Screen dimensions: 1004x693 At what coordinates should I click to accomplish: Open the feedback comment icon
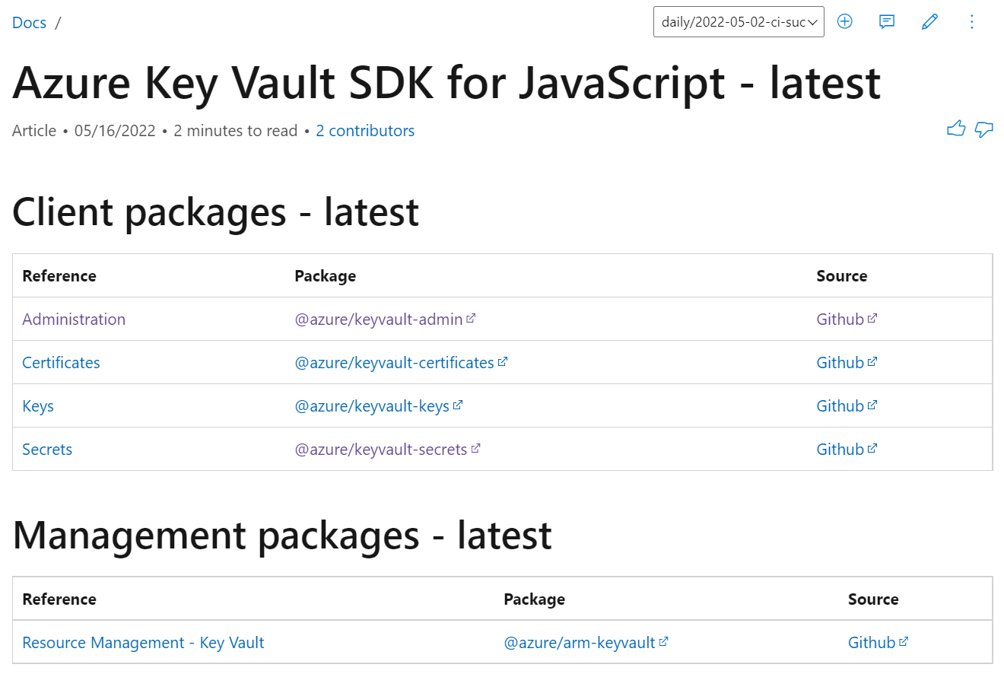click(887, 21)
